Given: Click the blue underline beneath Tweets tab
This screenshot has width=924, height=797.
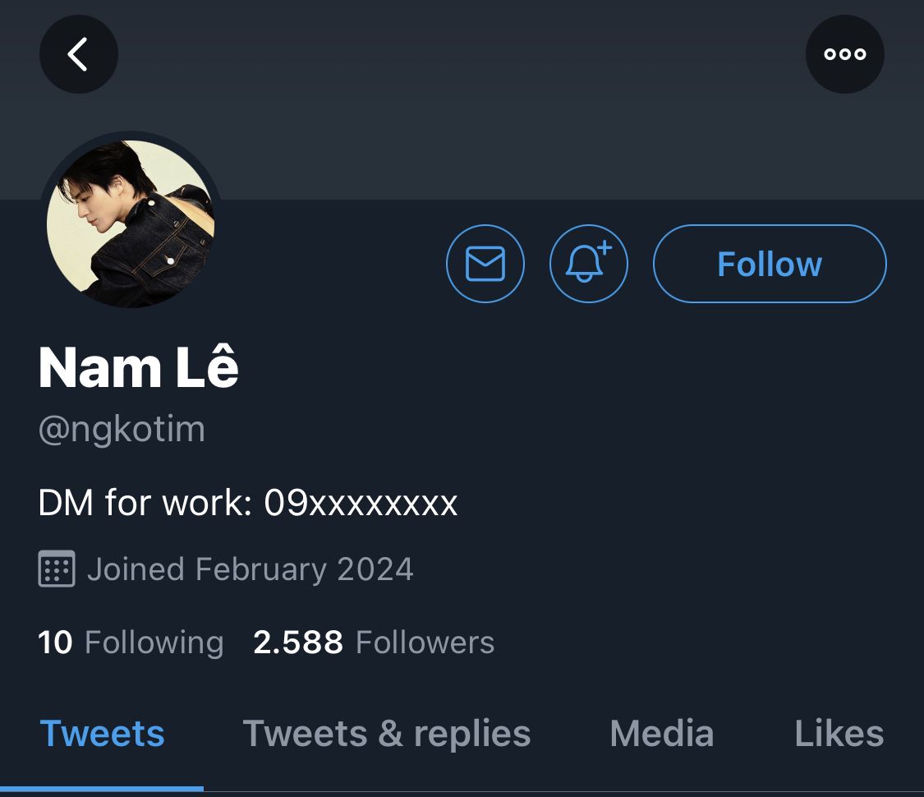Looking at the screenshot, I should [103, 788].
